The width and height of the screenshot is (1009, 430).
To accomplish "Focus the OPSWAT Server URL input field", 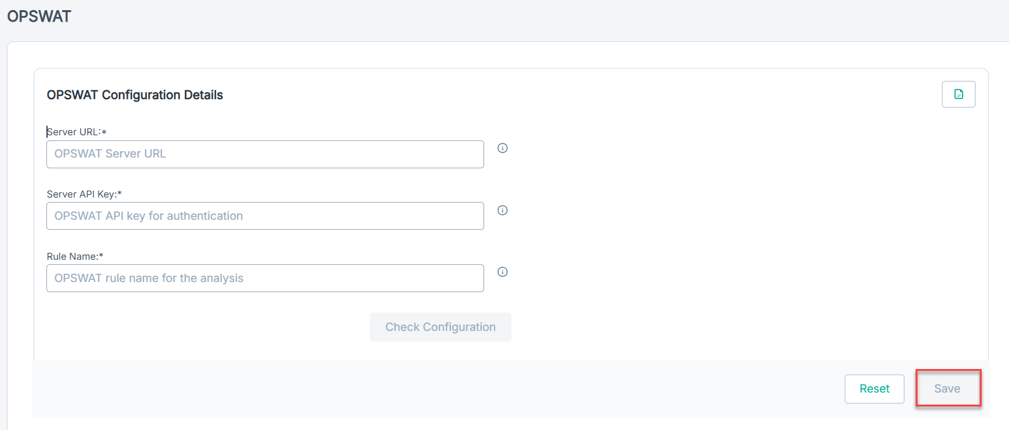I will pyautogui.click(x=265, y=154).
